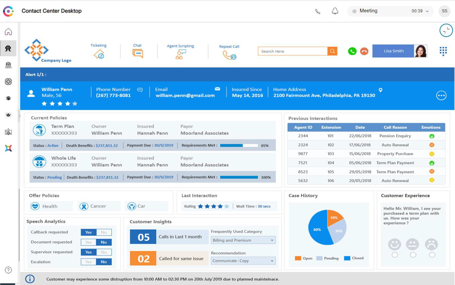Open the dial pad grid icon

pos(443,51)
